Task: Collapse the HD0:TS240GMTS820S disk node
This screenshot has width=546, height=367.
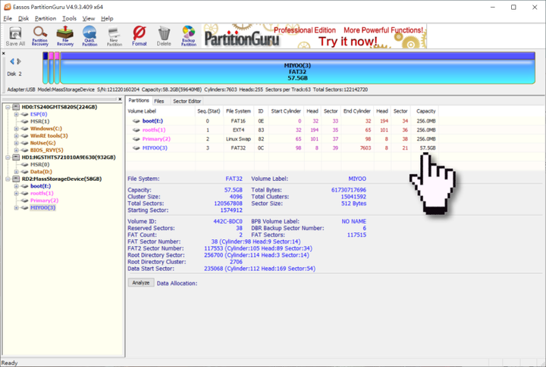Action: point(8,107)
